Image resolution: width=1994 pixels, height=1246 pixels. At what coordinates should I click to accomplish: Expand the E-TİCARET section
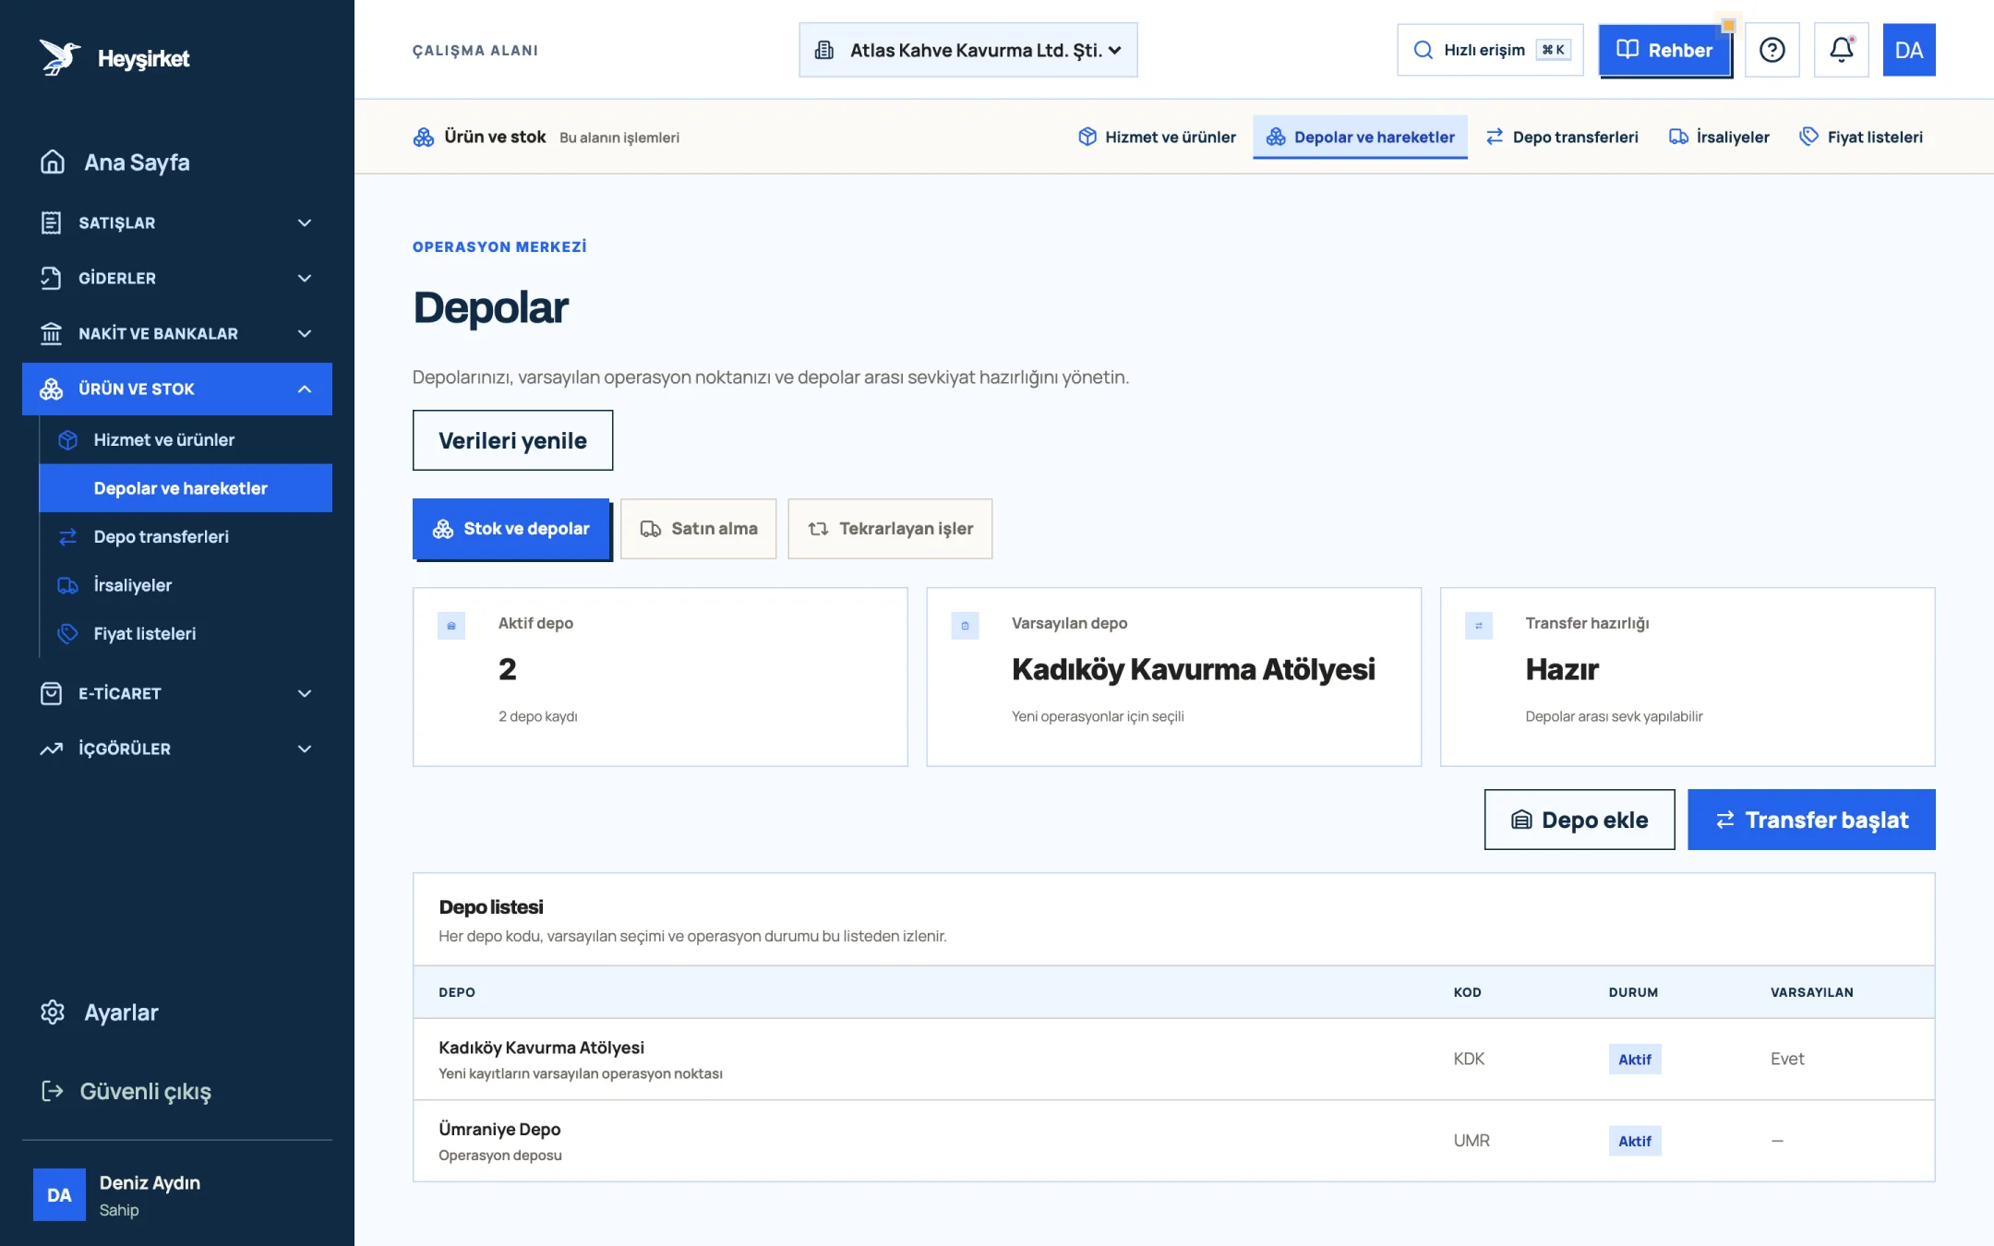[x=177, y=693]
